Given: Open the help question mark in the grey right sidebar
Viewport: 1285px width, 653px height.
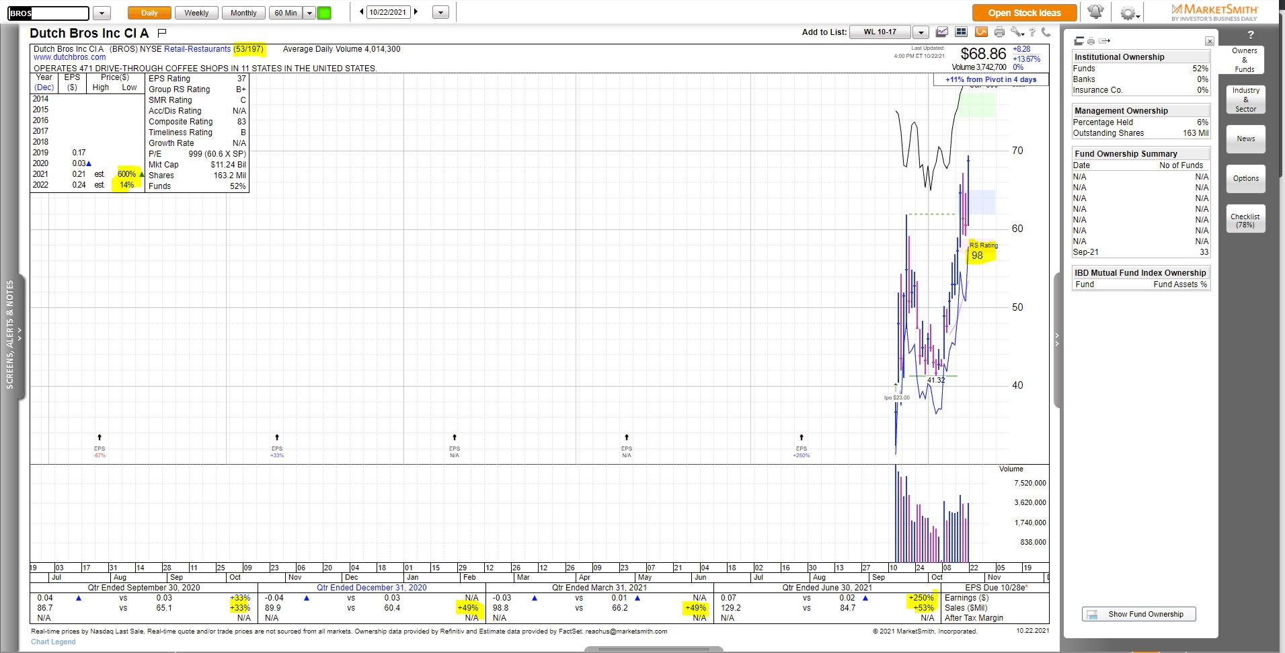Looking at the screenshot, I should tap(1251, 35).
